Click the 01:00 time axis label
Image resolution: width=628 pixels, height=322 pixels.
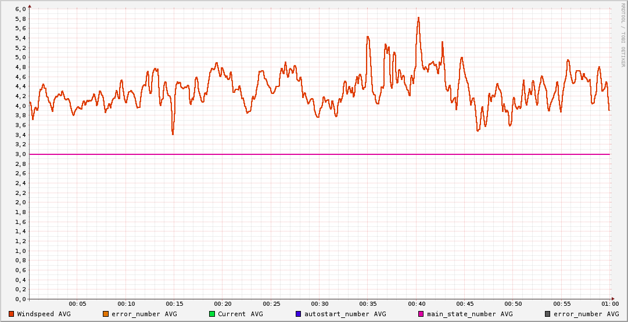coord(609,304)
